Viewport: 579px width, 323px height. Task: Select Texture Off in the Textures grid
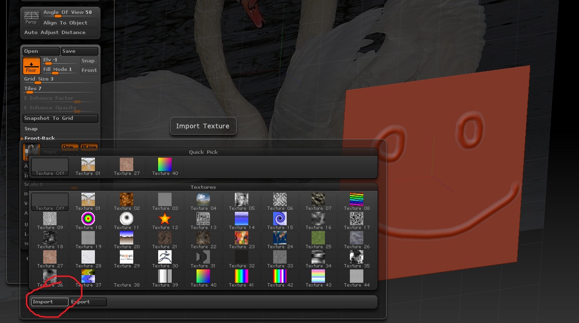(50, 202)
